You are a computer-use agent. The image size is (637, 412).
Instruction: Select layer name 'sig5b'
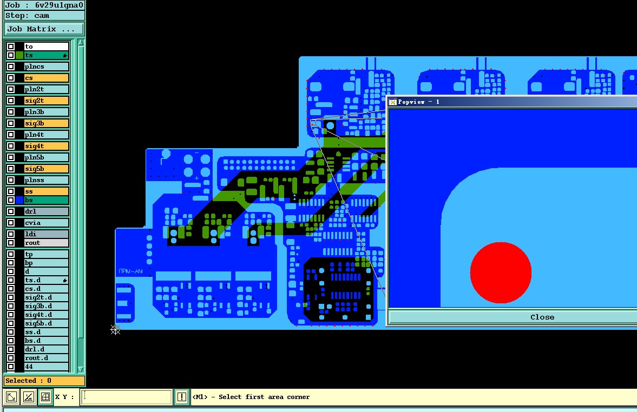click(x=47, y=169)
